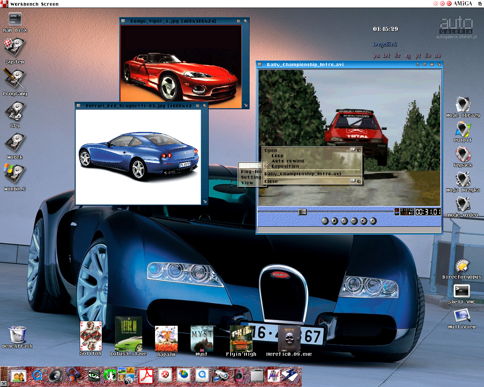Launch Shell_VNC icon
484x387 pixels.
click(462, 291)
